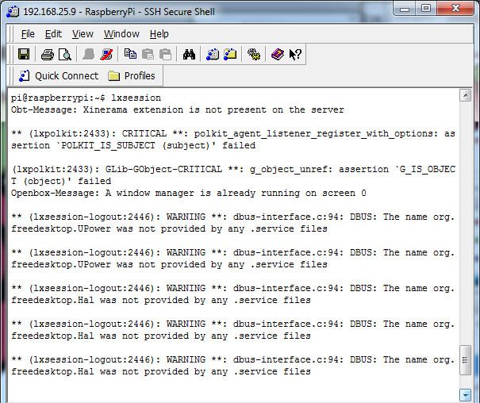Open Print Preview magnifier page icon
Image resolution: width=480 pixels, height=403 pixels.
tap(65, 55)
